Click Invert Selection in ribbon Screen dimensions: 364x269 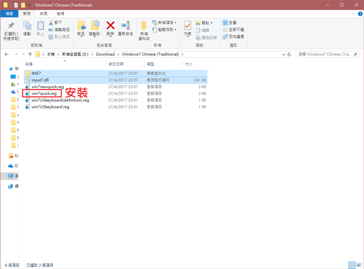pos(233,37)
